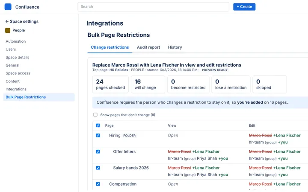Click the 'HR Policies' top page text
The height and width of the screenshot is (192, 308).
point(118,70)
